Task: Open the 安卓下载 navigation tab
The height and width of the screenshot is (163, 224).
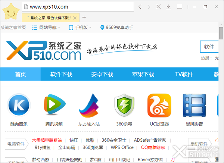Action: 102,74
